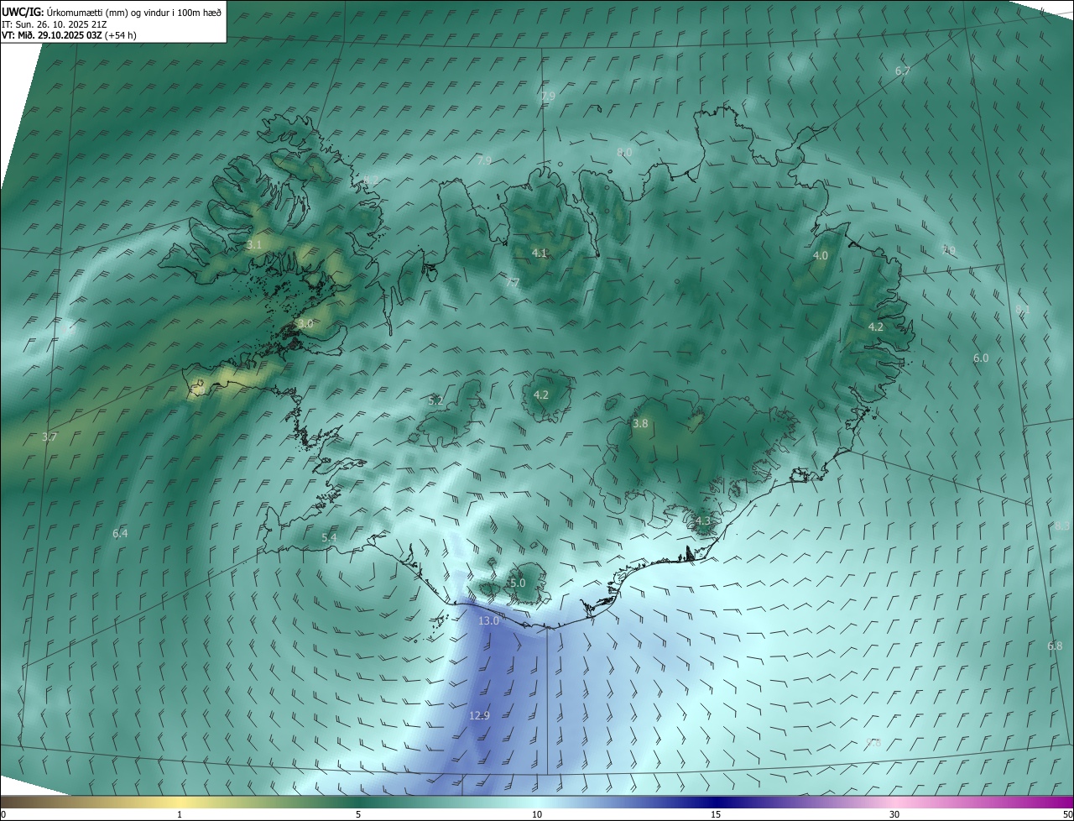Click the 6.0 value east of Iceland
The height and width of the screenshot is (821, 1074).
click(981, 358)
